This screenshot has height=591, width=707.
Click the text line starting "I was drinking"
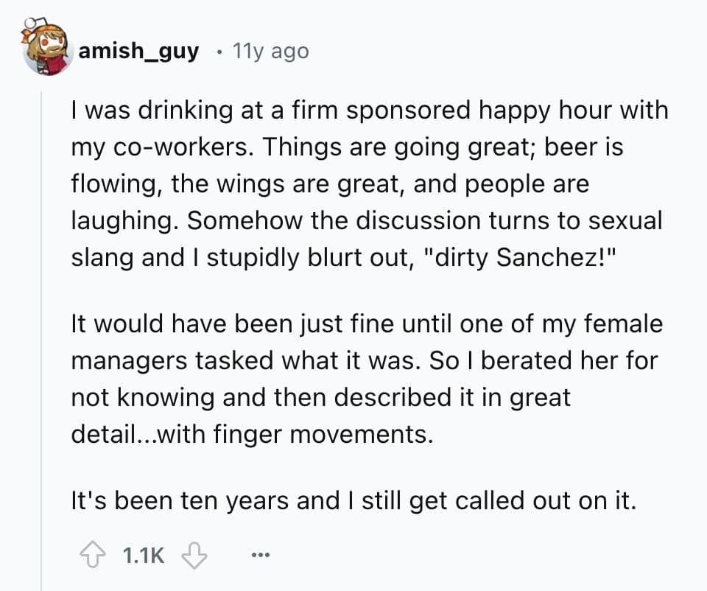coord(370,111)
